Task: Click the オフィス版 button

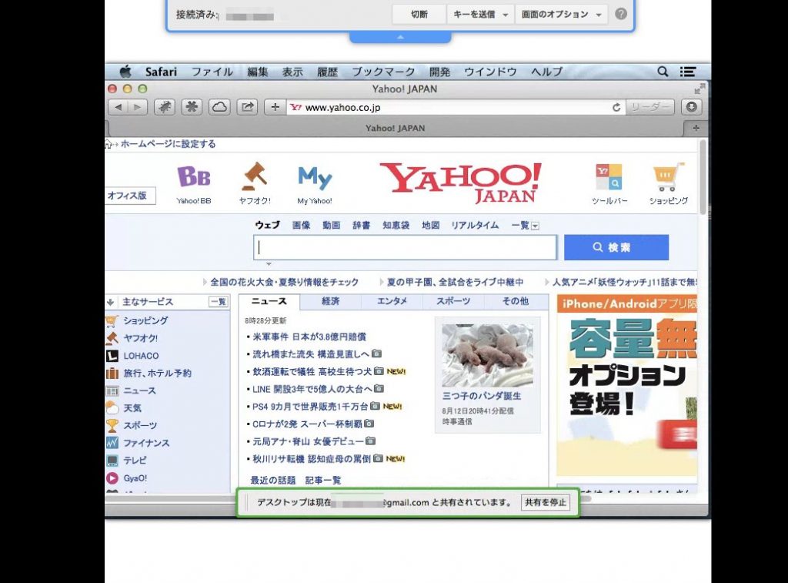Action: coord(129,196)
